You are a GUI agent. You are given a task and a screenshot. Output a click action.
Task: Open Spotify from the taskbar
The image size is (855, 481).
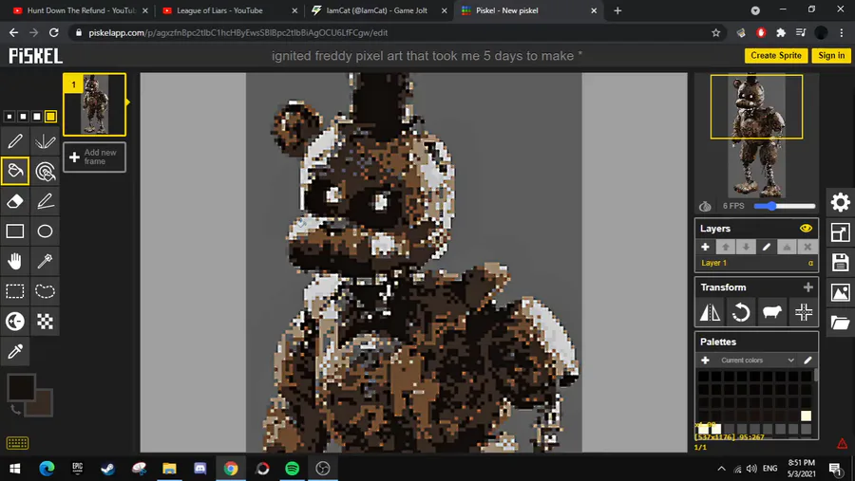293,469
